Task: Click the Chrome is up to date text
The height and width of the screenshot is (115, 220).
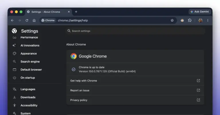Action: pyautogui.click(x=91, y=67)
